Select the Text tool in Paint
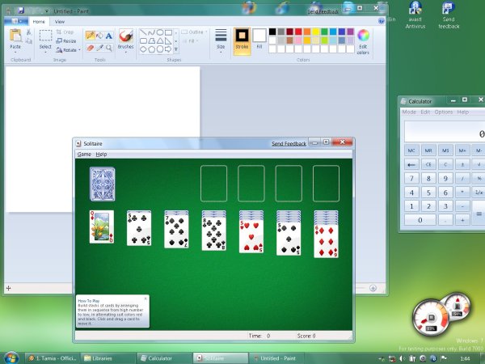This screenshot has height=364, width=485. pos(109,36)
